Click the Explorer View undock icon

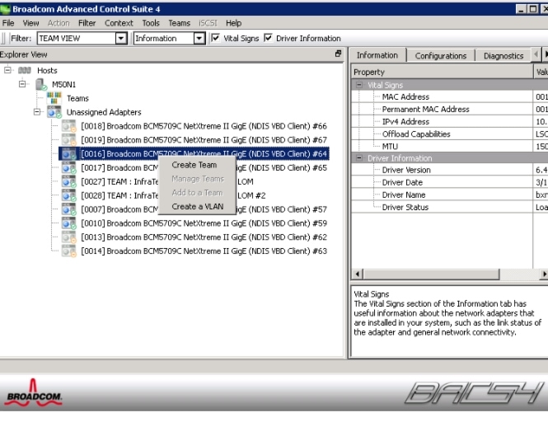(x=338, y=54)
